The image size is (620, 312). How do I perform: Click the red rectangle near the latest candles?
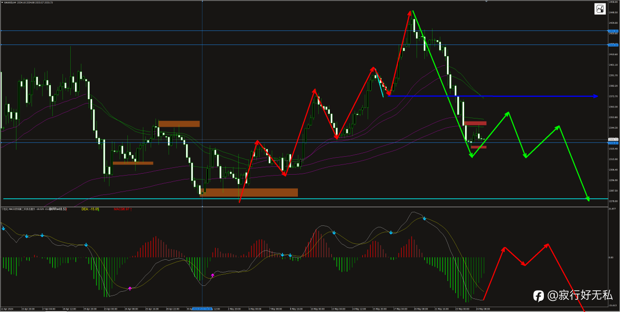pos(475,123)
